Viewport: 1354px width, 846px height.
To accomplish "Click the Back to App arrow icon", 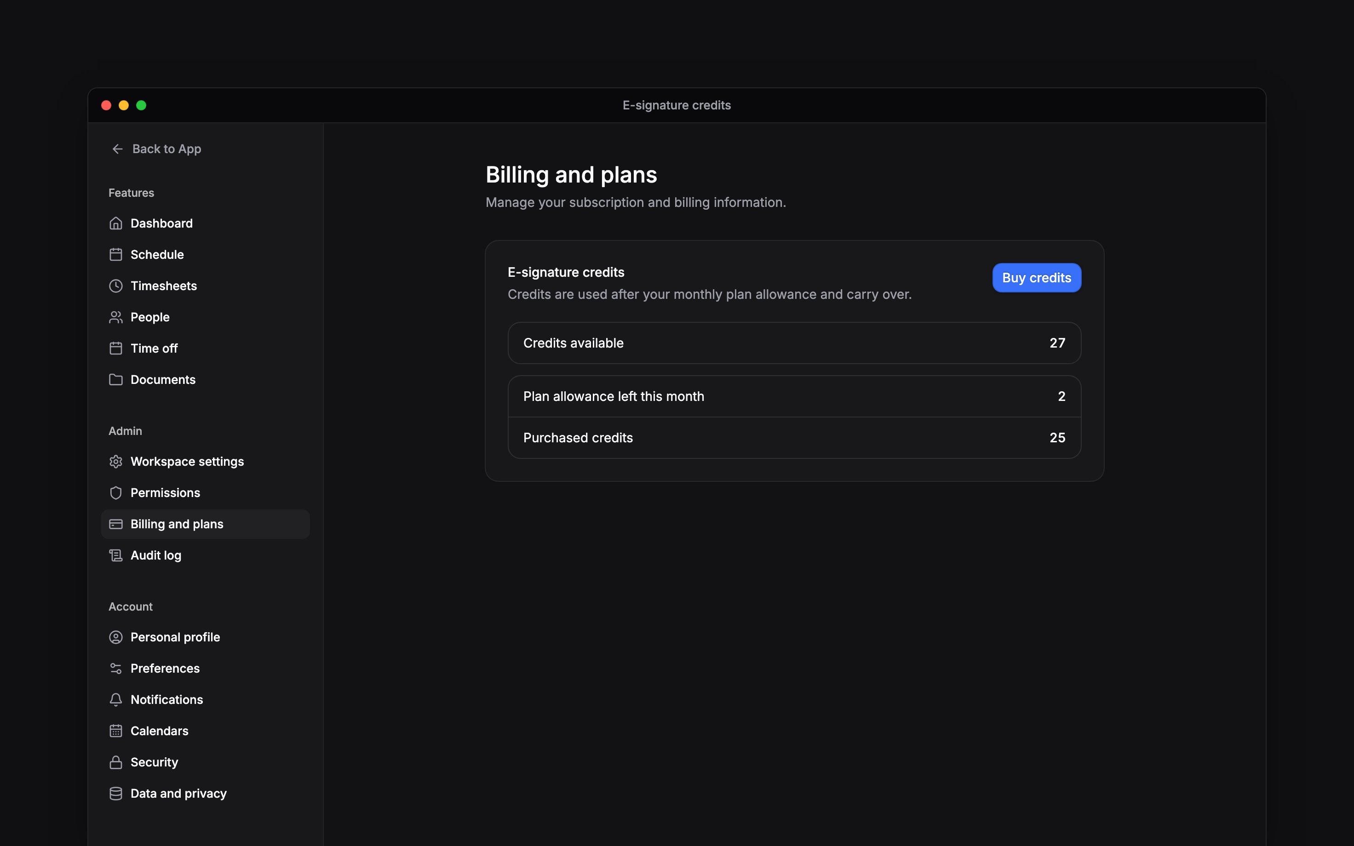I will (x=117, y=149).
